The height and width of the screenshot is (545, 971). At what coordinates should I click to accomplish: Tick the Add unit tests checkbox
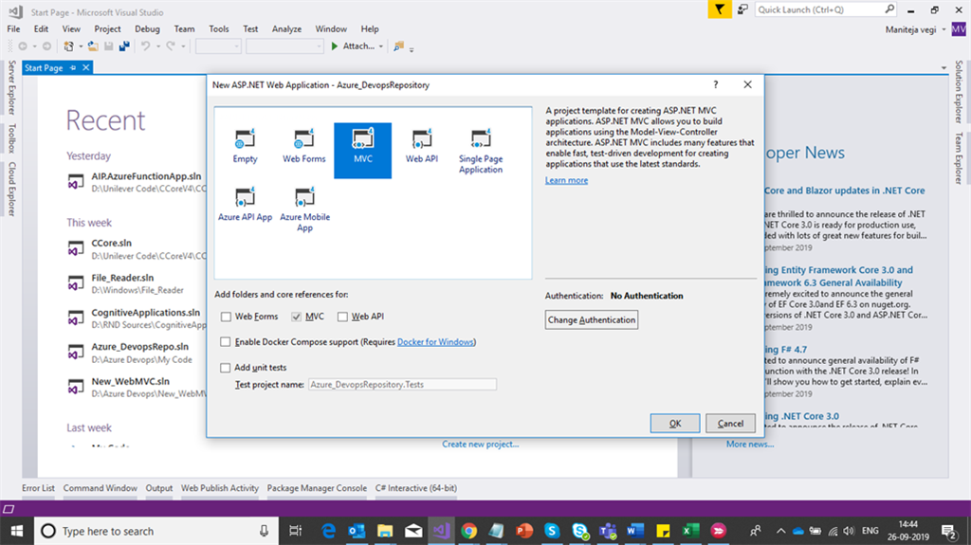tap(226, 367)
